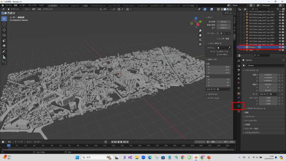Image resolution: width=286 pixels, height=161 pixels.
Task: Open the ファイル menu
Action: pos(8,5)
